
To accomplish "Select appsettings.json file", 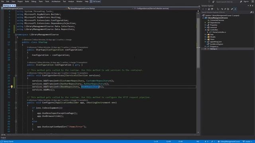I will [x=216, y=42].
